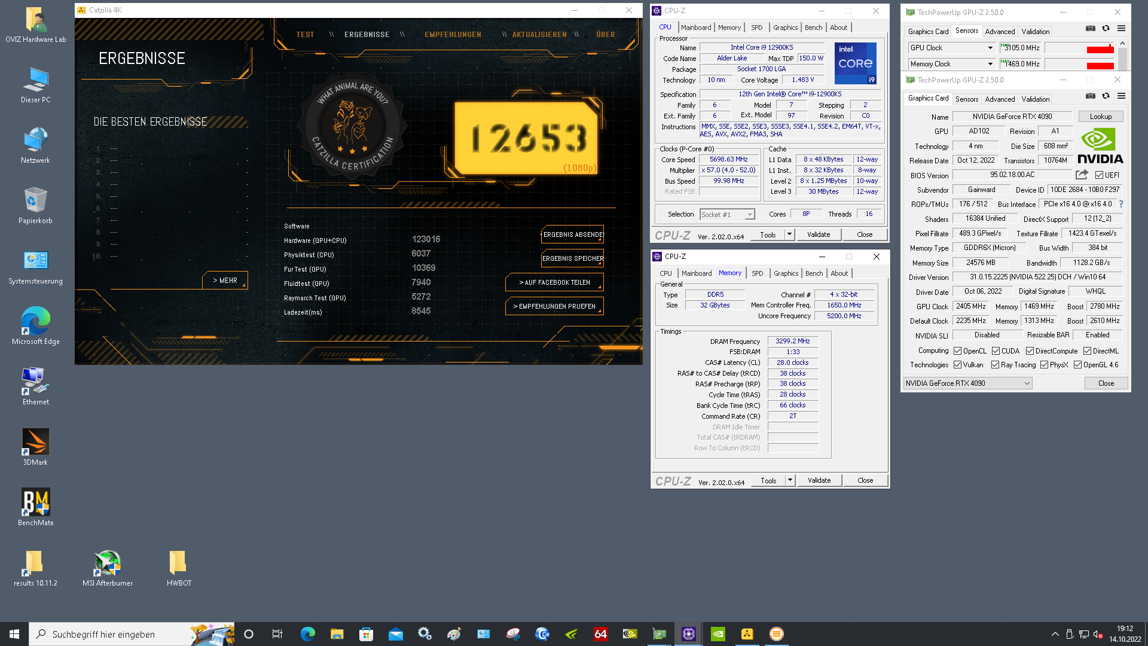
Task: Click the CPU-Z purple chip taskbar icon
Action: pos(688,634)
